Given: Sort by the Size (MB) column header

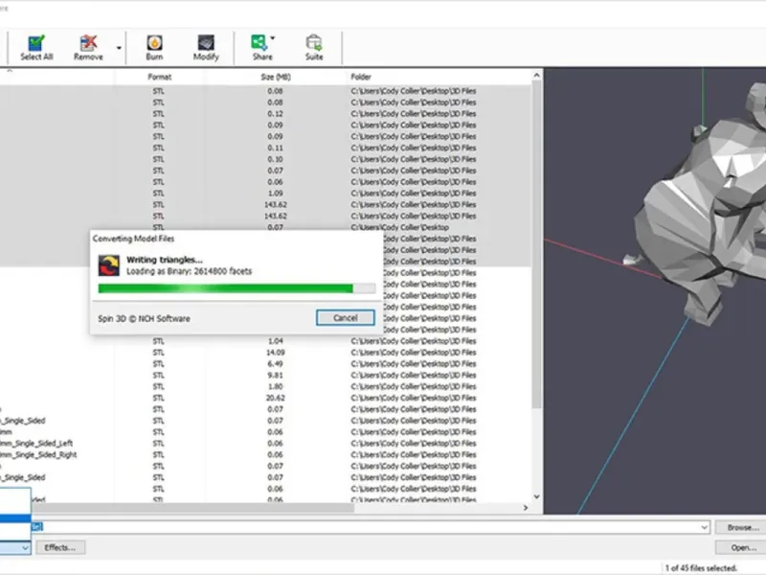Looking at the screenshot, I should (x=276, y=77).
